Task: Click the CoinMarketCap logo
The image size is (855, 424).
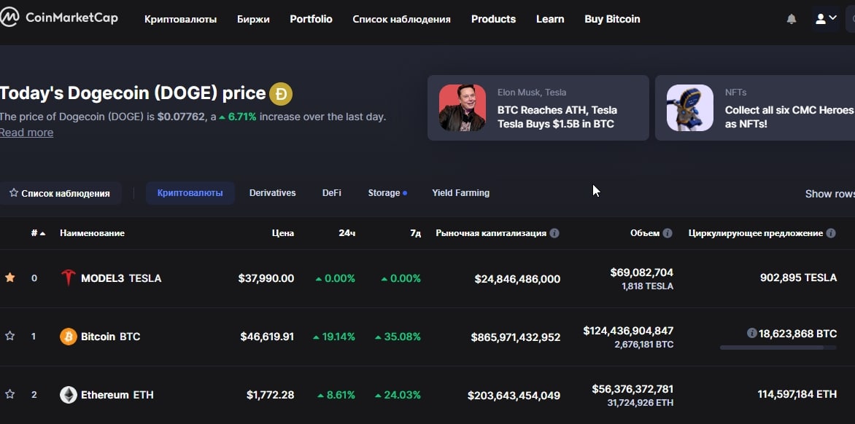Action: (x=59, y=18)
